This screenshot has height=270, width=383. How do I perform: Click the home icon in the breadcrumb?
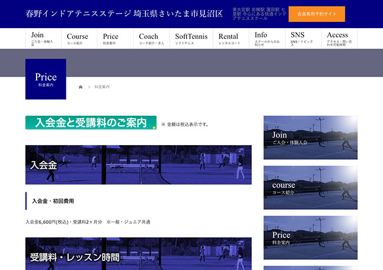pyautogui.click(x=81, y=87)
